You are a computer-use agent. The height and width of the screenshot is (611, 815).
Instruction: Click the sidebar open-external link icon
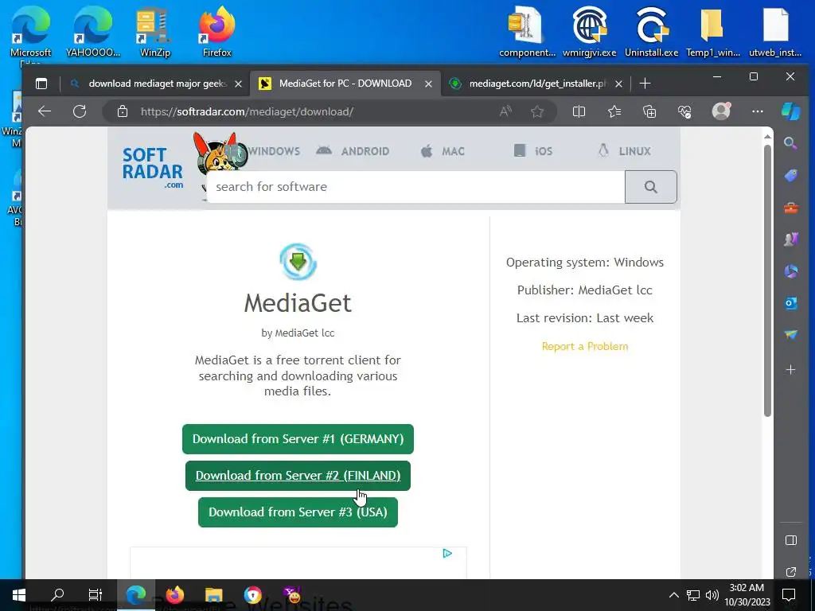point(790,572)
